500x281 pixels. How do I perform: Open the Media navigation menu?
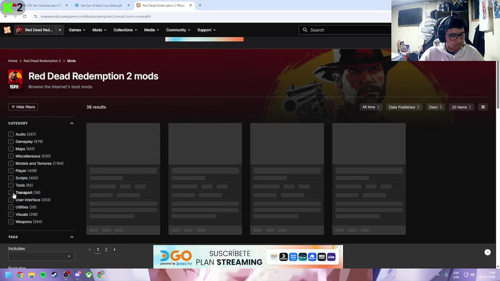[x=151, y=30]
